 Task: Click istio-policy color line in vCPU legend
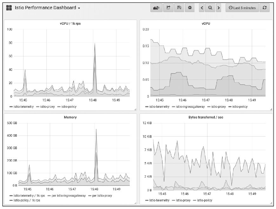tap(230, 107)
